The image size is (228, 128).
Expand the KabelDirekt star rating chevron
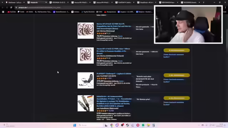pos(107,111)
